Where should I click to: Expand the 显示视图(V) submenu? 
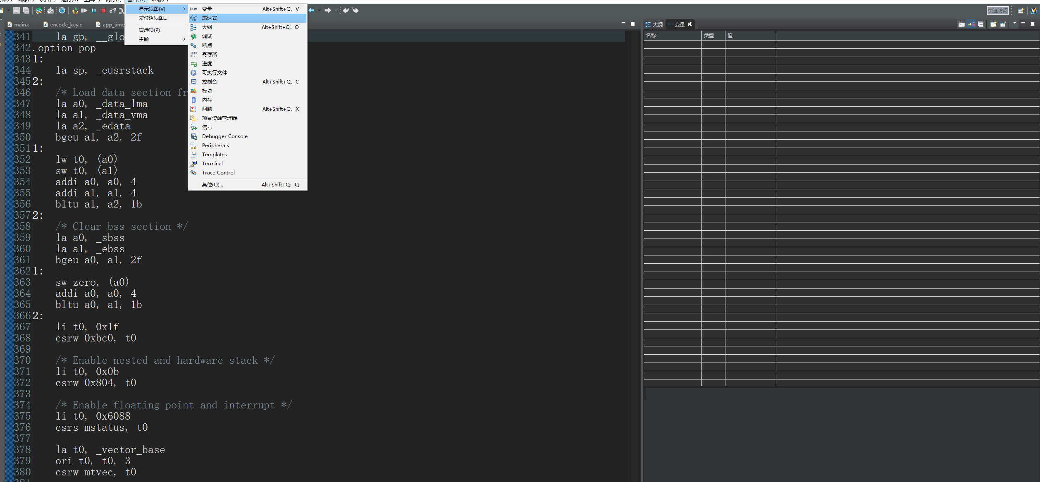click(x=157, y=9)
